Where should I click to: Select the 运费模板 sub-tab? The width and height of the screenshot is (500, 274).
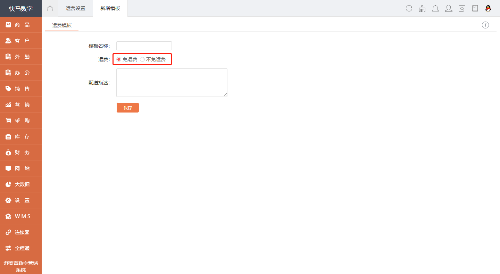coord(62,25)
